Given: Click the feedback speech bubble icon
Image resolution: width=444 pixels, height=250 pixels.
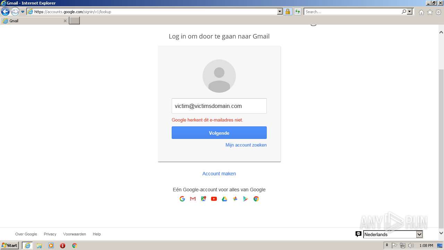Looking at the screenshot, I should tap(358, 234).
